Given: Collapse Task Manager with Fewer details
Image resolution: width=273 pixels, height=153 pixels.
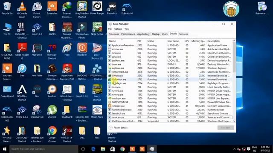Looking at the screenshot, I should pos(118,127).
